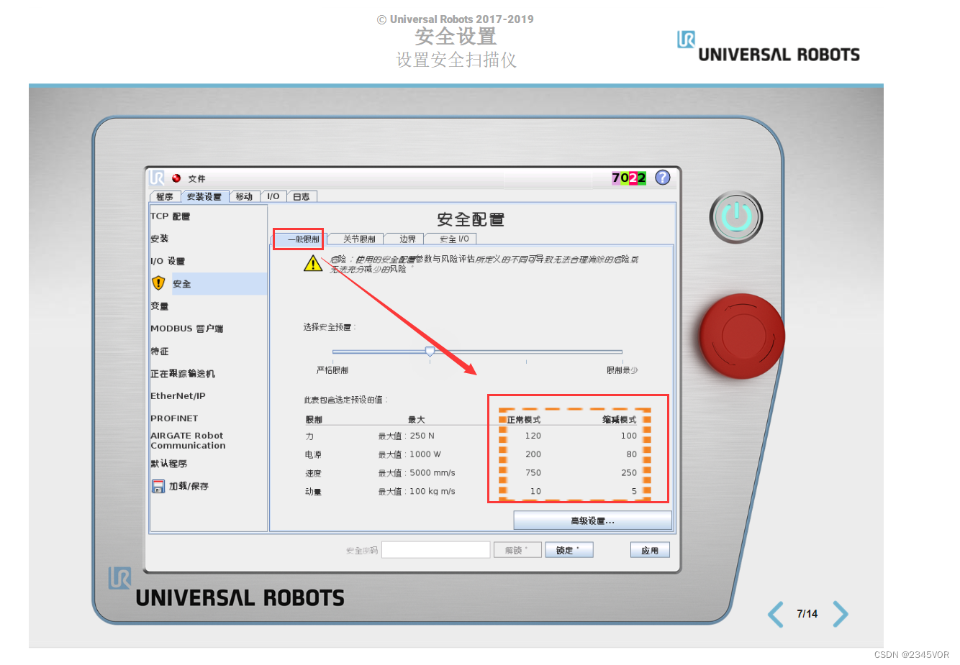
Task: Click the 7022 colored status indicator
Action: tap(629, 178)
